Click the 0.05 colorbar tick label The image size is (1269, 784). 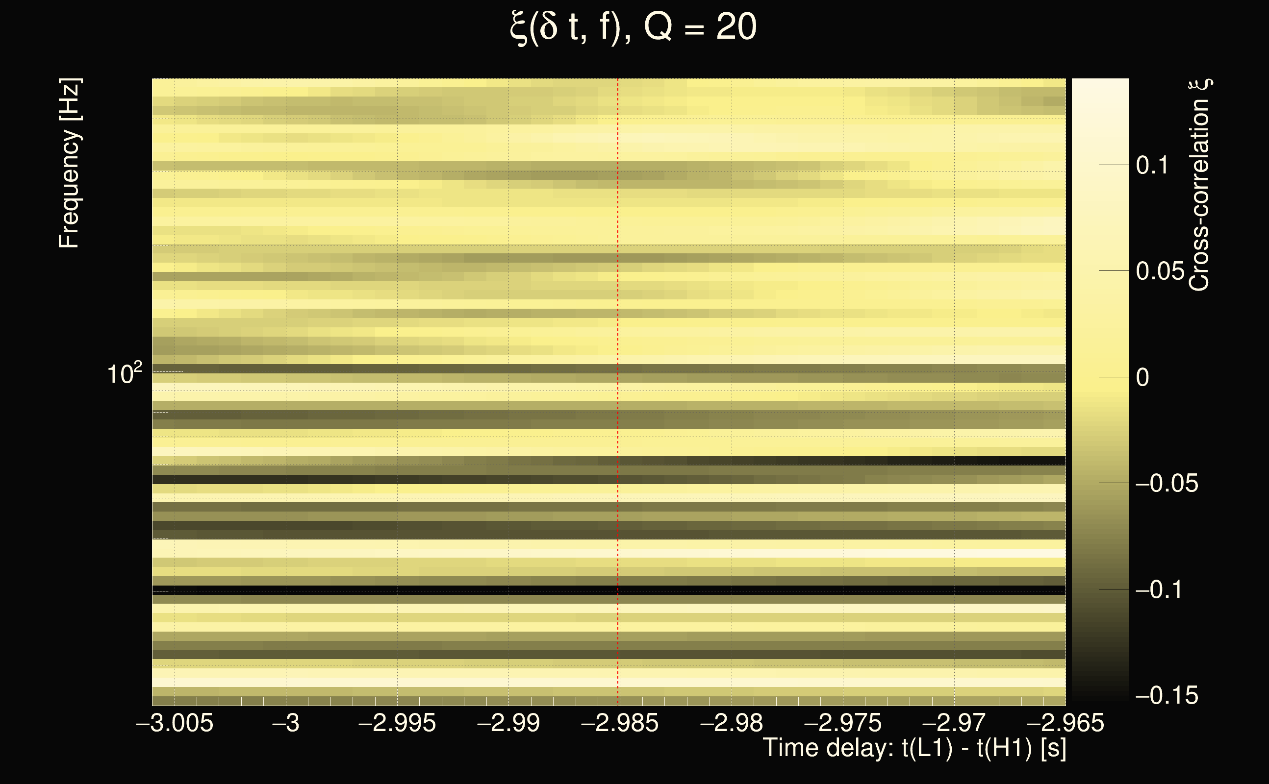1161,271
